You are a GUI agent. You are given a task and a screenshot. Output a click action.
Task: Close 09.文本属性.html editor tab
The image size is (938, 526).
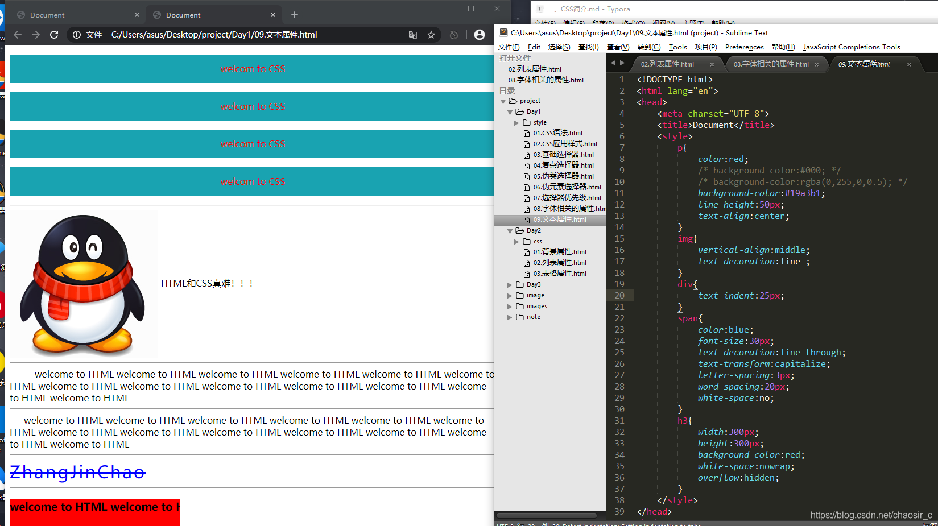point(909,64)
